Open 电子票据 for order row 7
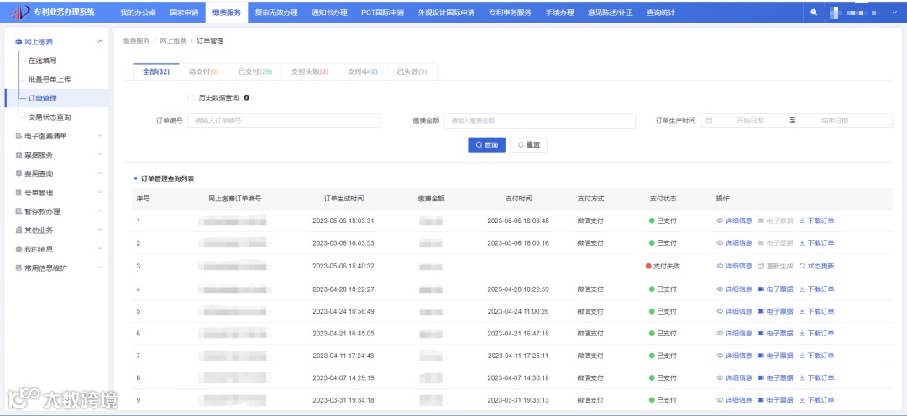 coord(776,356)
